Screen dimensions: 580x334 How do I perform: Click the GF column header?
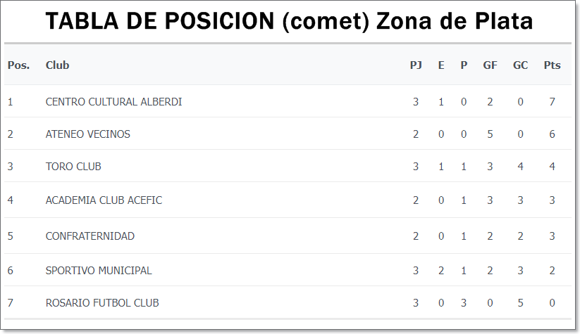click(490, 65)
